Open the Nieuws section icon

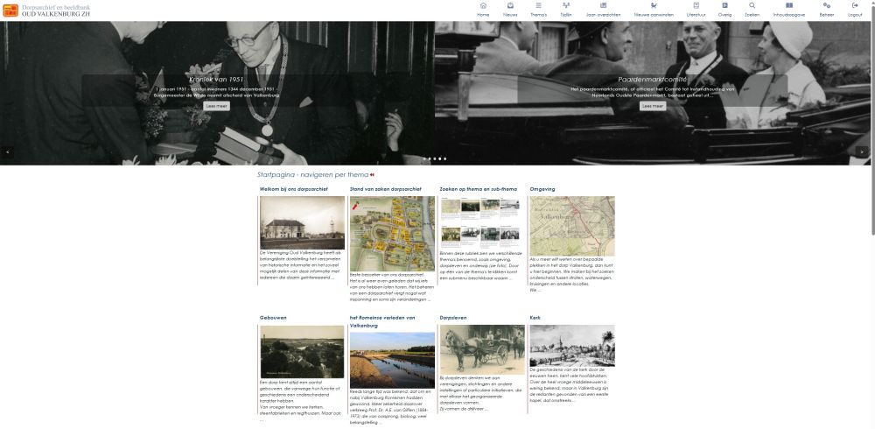(510, 5)
